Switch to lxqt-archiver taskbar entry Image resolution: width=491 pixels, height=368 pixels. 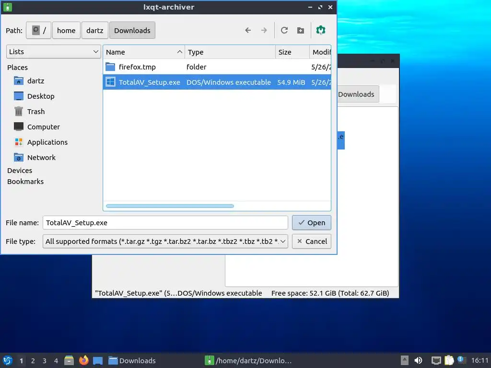tap(248, 360)
